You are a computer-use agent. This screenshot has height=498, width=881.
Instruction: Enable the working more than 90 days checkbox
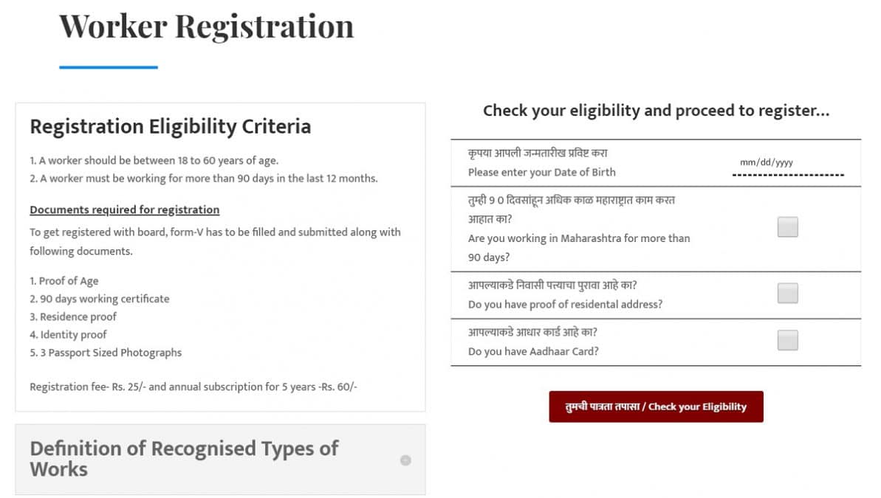786,226
